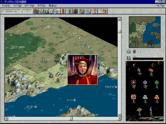Click the black research progress bar
The image size is (166, 124).
point(148,59)
